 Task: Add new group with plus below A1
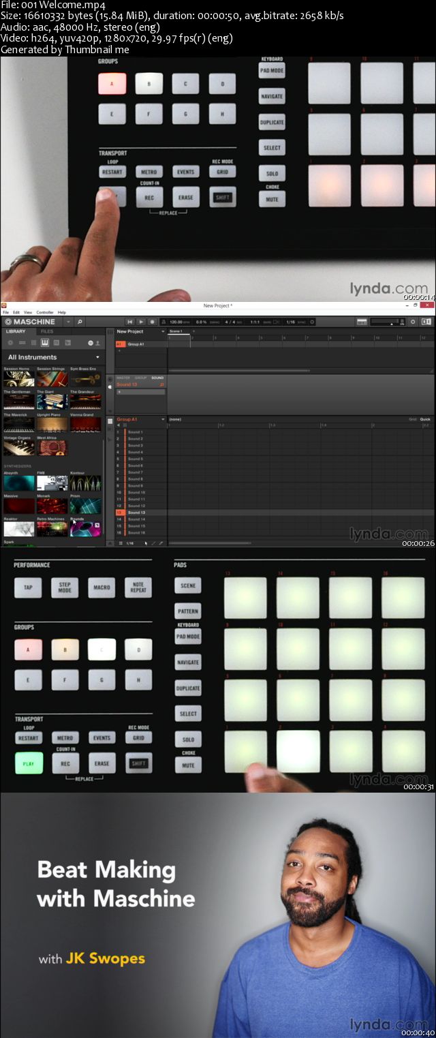(119, 350)
